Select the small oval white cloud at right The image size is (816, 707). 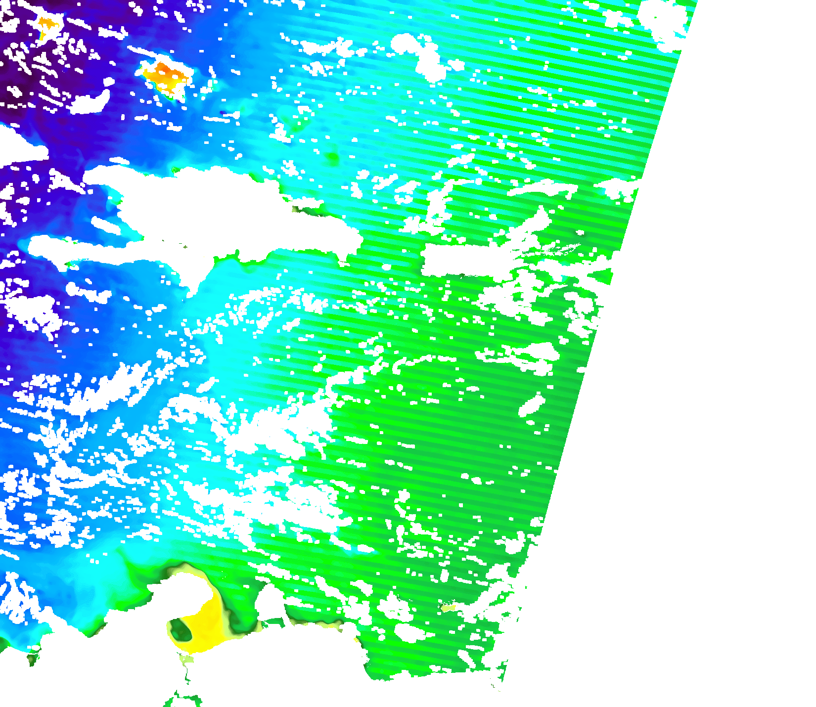pos(532,405)
